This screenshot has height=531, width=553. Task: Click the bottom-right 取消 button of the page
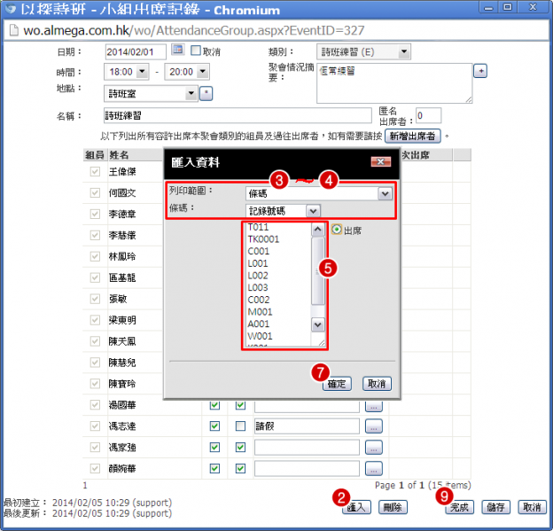[532, 507]
